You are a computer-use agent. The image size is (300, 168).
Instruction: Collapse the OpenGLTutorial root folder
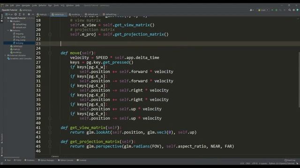point(6,18)
